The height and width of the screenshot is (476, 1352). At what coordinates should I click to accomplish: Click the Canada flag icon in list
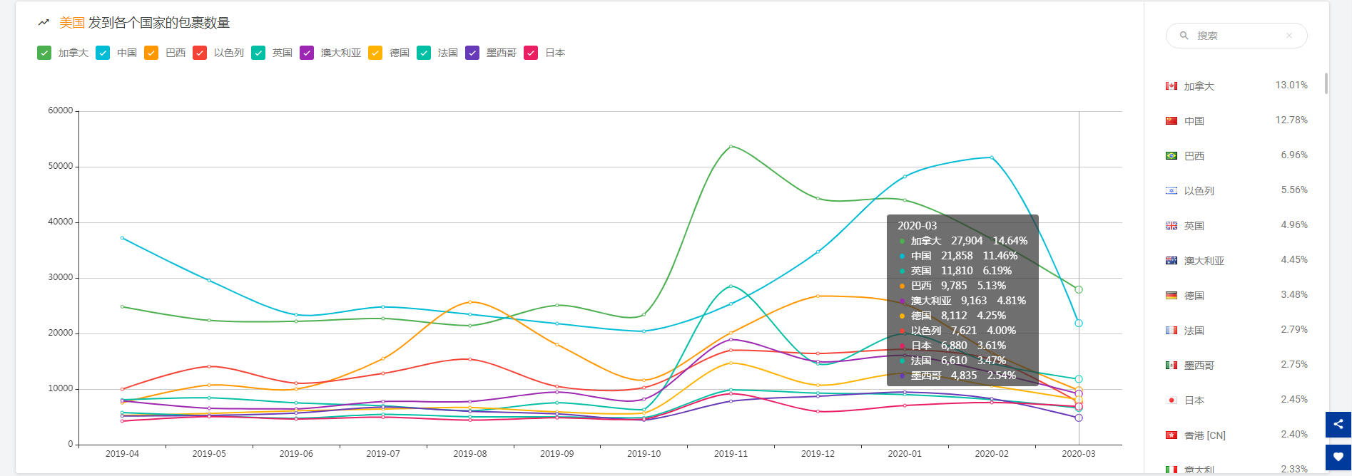pyautogui.click(x=1171, y=86)
